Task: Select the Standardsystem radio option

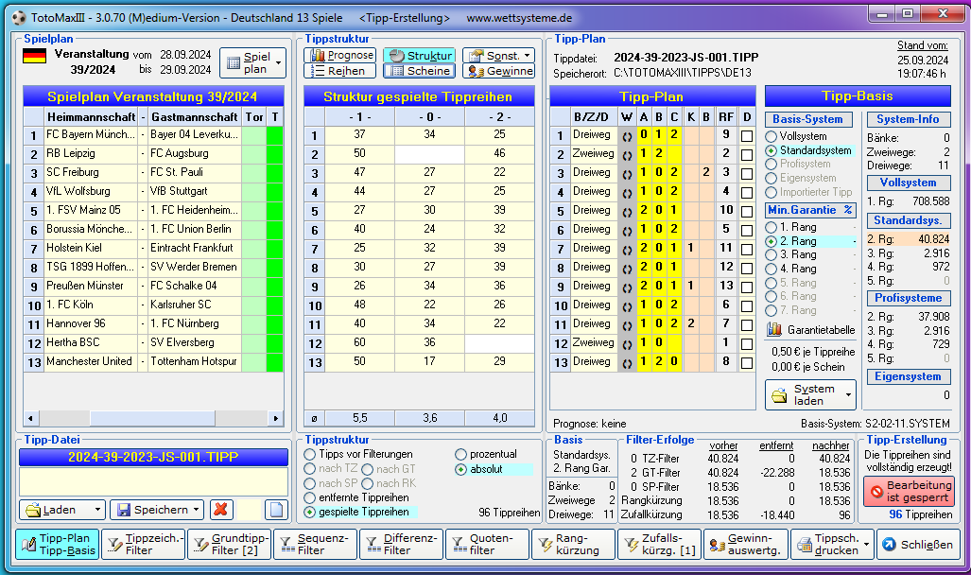Action: (771, 150)
